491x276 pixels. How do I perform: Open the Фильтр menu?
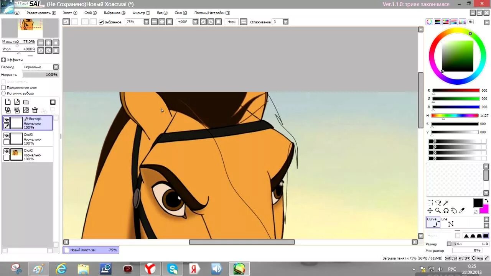141,13
